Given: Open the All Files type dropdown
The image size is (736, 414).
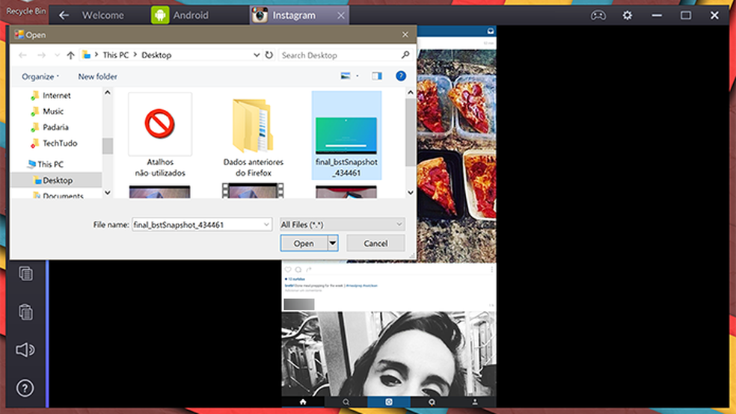Looking at the screenshot, I should pyautogui.click(x=342, y=225).
